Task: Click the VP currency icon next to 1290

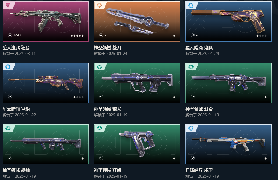Action: (x=10, y=35)
